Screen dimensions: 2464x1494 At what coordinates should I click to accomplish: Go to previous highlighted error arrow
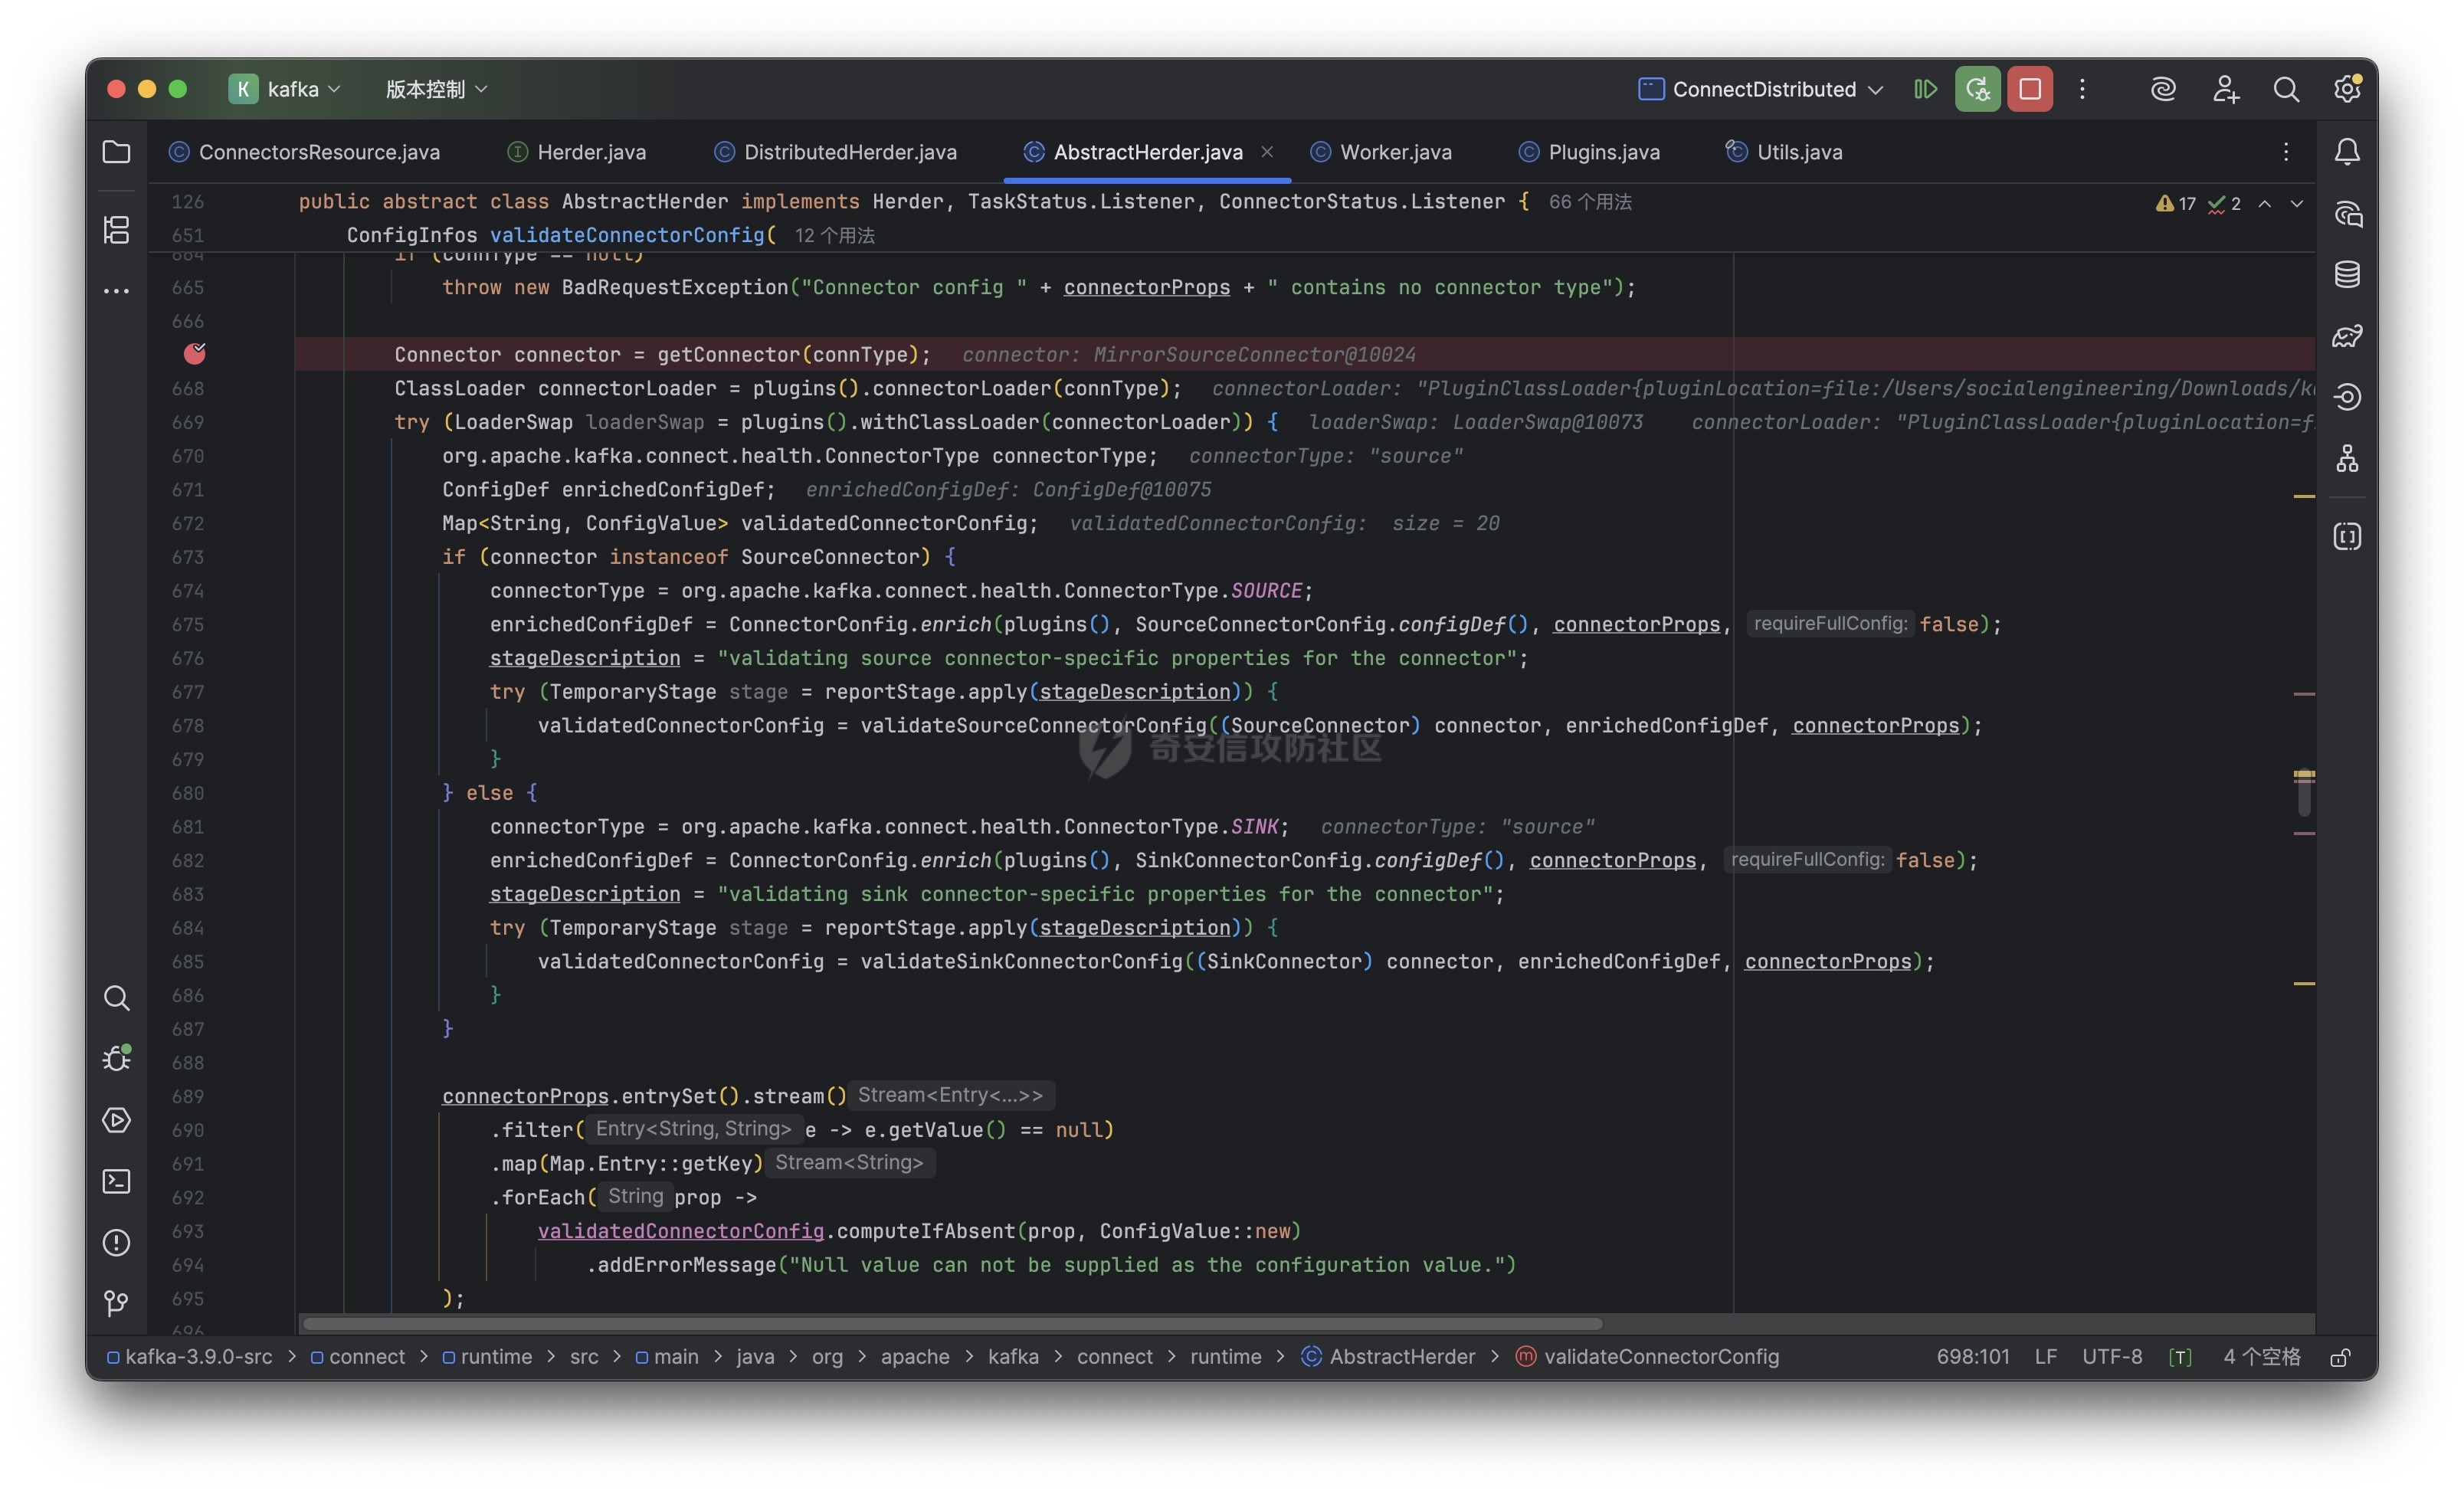point(2265,203)
